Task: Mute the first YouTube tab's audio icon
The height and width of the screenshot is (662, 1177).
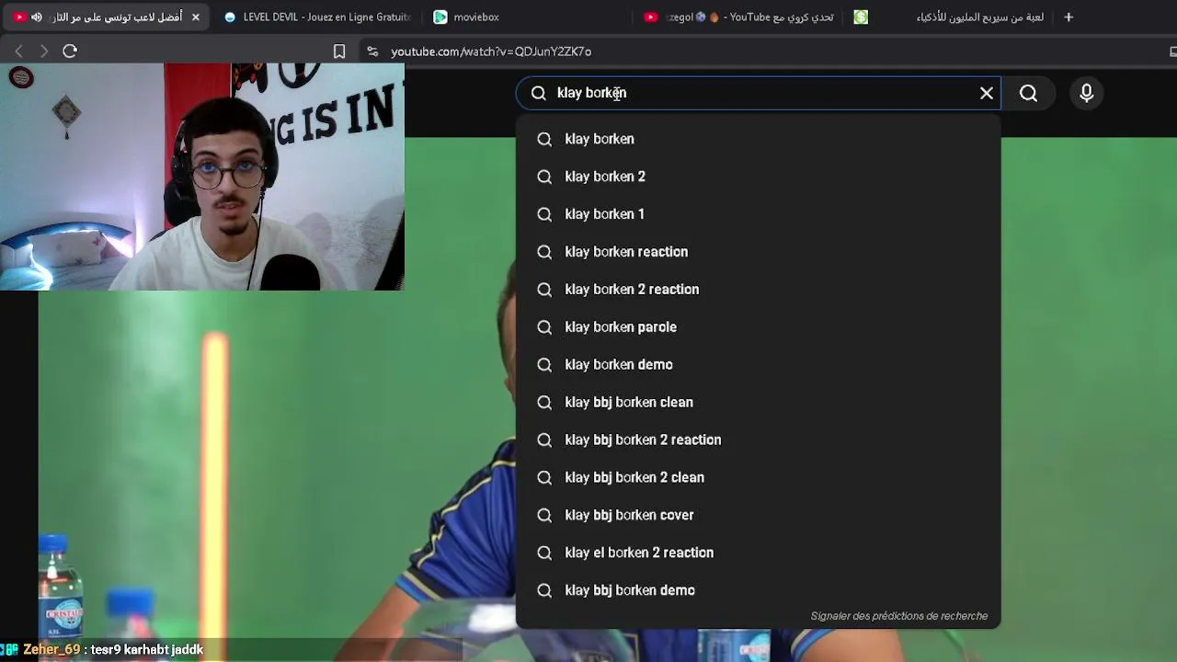Action: click(x=37, y=17)
